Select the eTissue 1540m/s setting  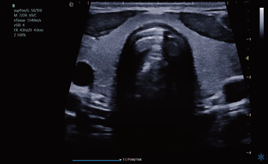(x=28, y=20)
